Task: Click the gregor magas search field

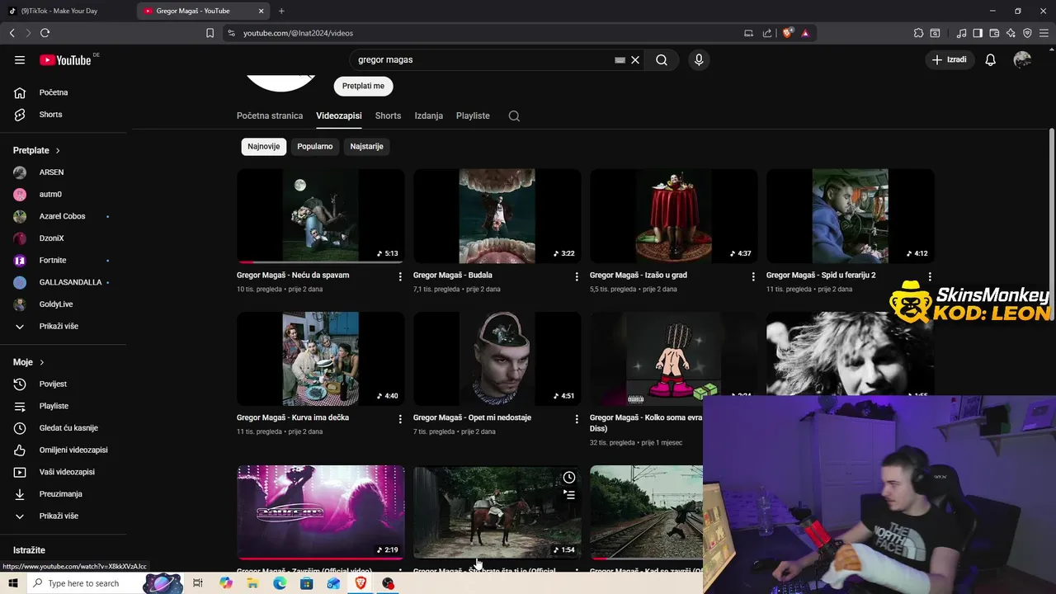Action: pos(483,59)
